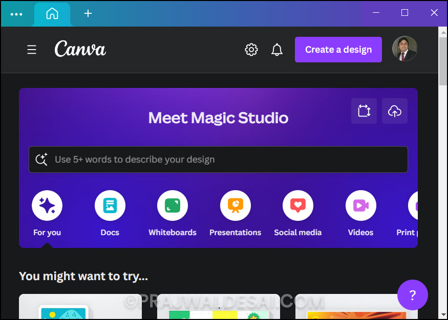Minimize the Canva window
The height and width of the screenshot is (320, 448).
coord(376,13)
